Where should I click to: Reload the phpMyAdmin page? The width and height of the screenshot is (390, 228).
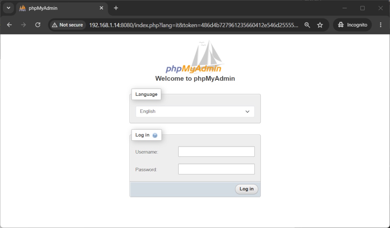click(38, 25)
